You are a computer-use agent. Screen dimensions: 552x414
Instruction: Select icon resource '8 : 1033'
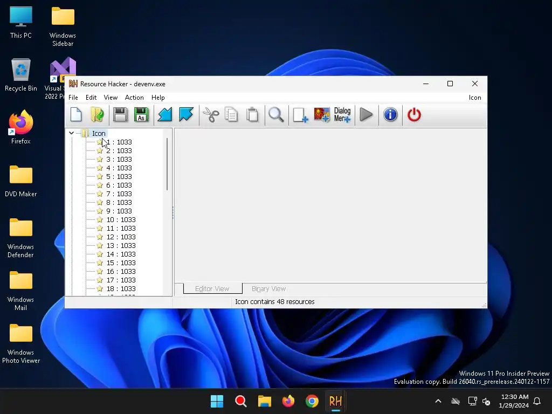point(119,203)
